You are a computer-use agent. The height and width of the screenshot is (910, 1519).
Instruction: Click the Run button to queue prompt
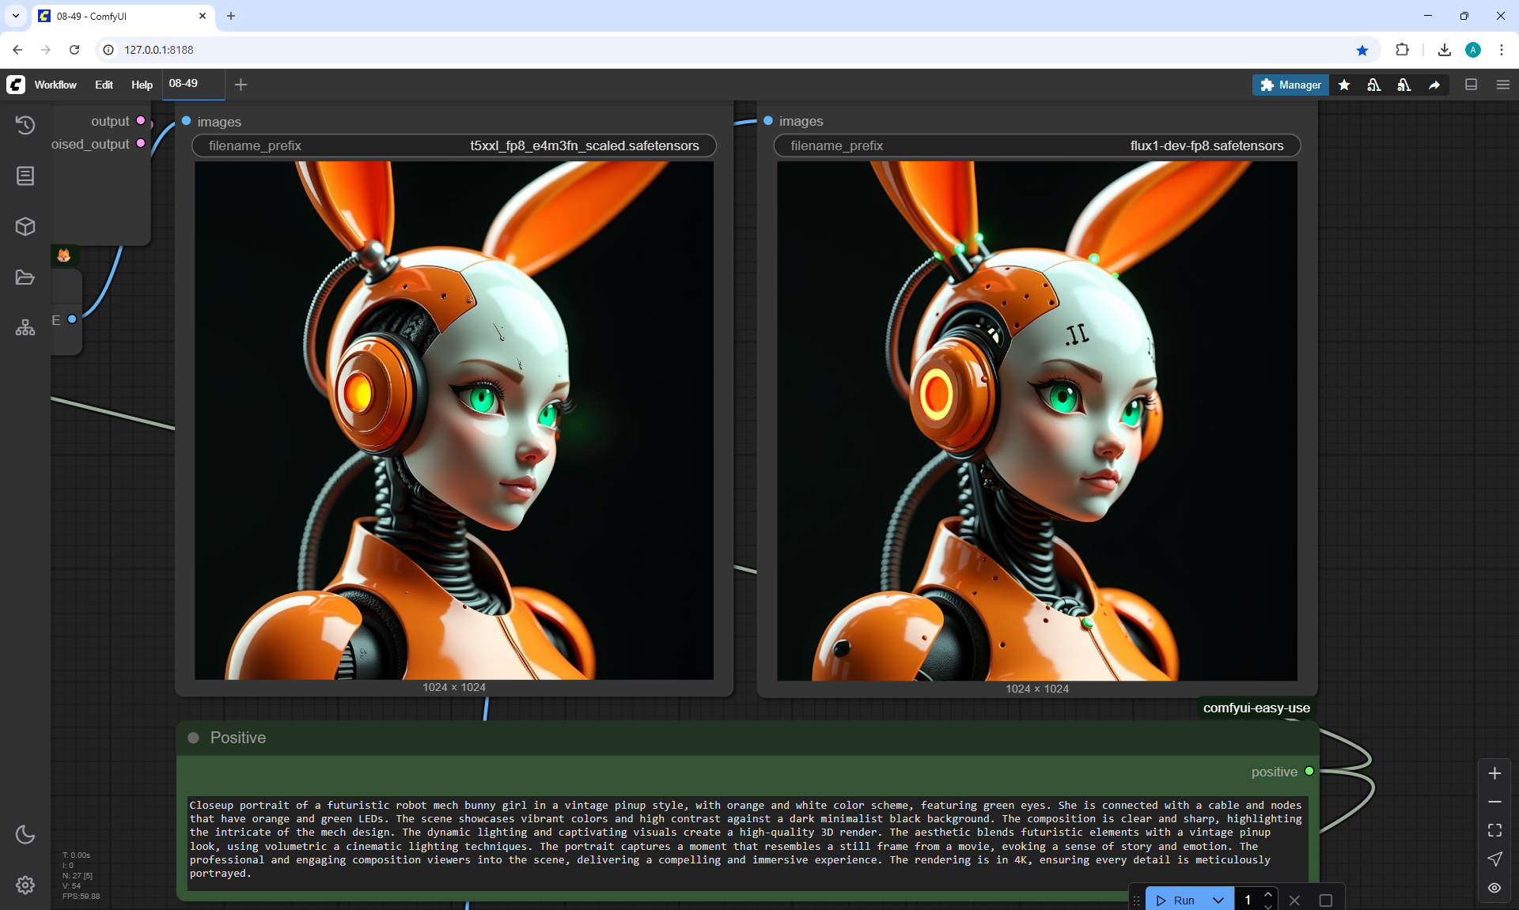click(x=1176, y=900)
